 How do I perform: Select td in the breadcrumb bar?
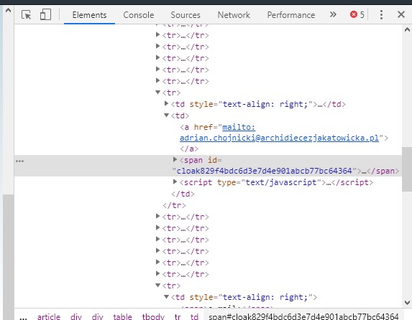pos(194,316)
